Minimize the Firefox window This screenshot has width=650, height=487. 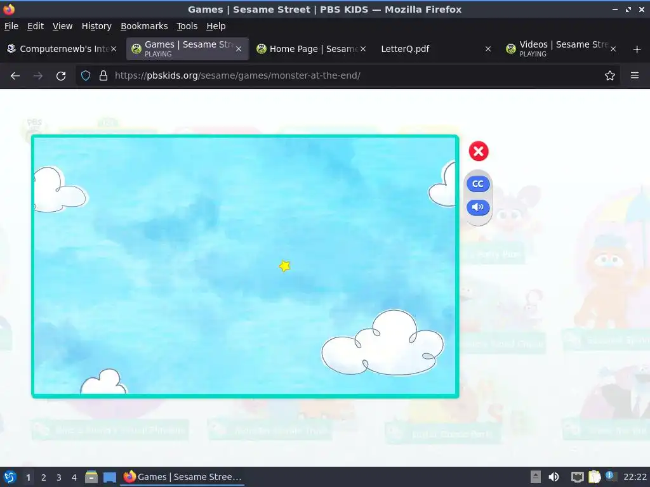point(615,9)
